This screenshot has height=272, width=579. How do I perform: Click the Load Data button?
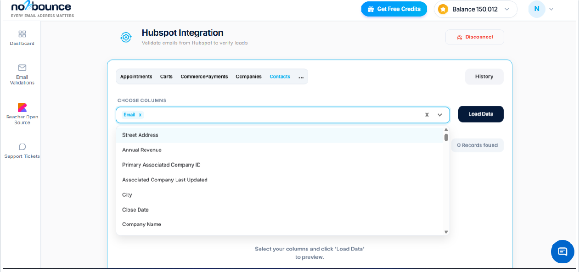point(481,114)
